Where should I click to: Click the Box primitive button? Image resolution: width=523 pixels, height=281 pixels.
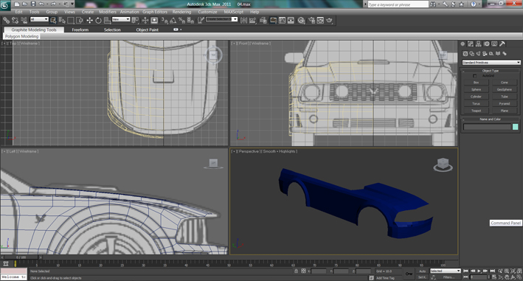point(476,83)
